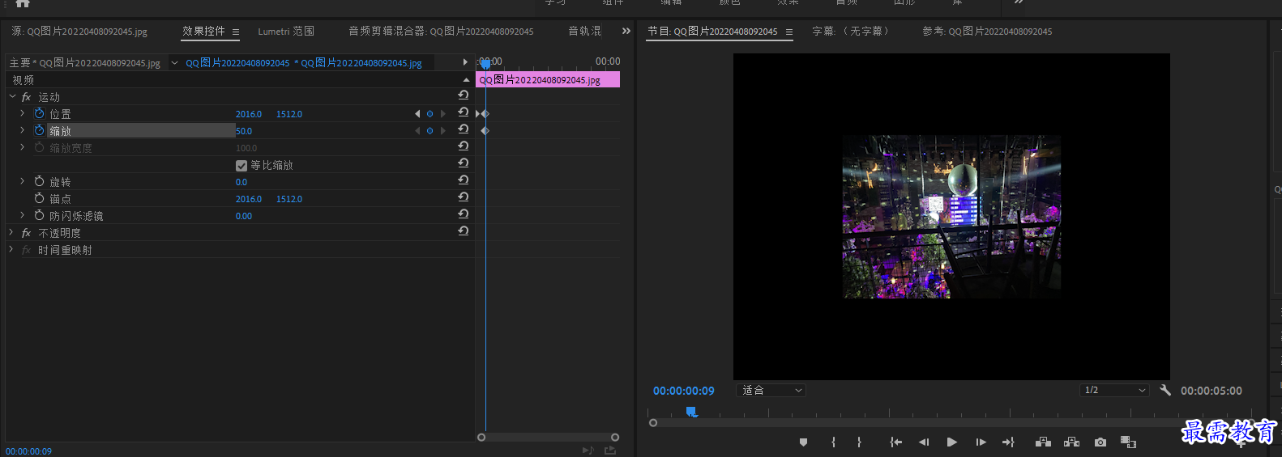Screen dimensions: 1282x457
Task: Switch to the 字幕 tab
Action: (x=852, y=32)
